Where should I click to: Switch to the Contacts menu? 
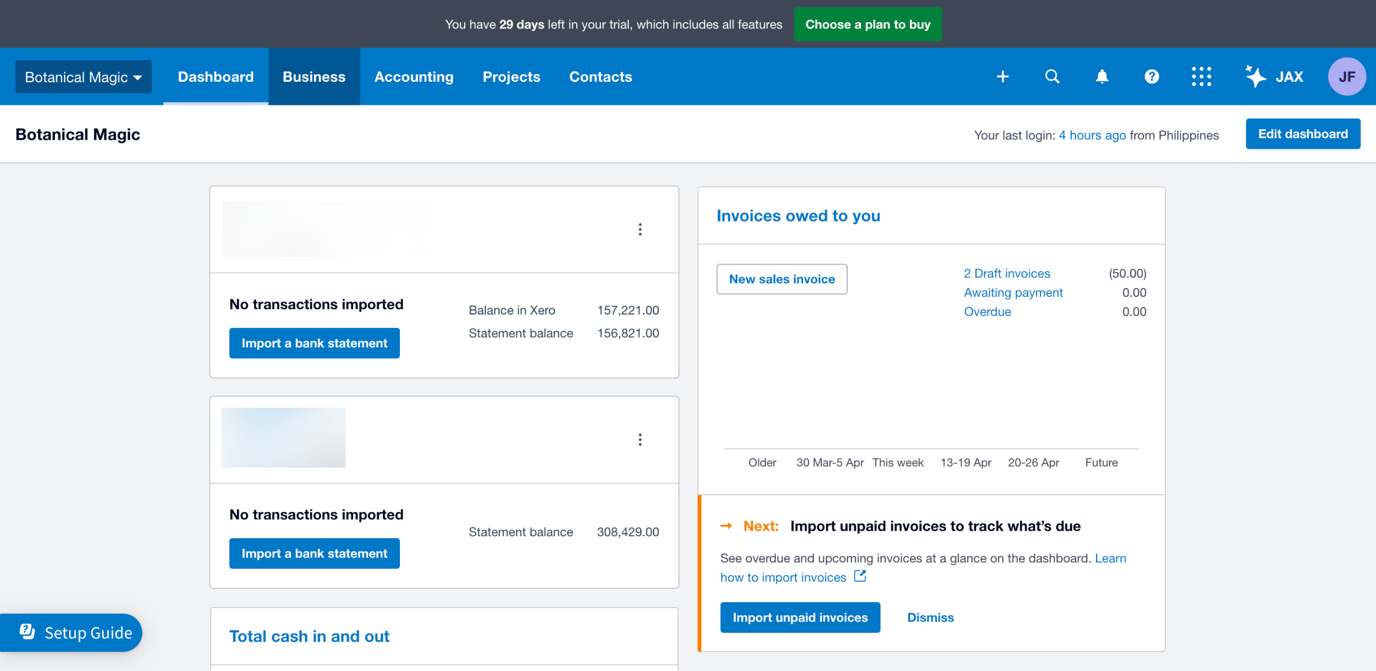click(x=600, y=77)
